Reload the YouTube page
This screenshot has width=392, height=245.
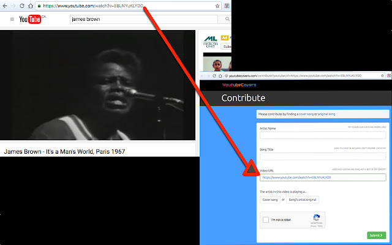coord(22,6)
